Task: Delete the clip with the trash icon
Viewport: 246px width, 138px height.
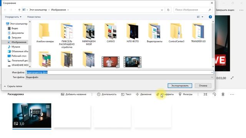Action: tap(223, 94)
